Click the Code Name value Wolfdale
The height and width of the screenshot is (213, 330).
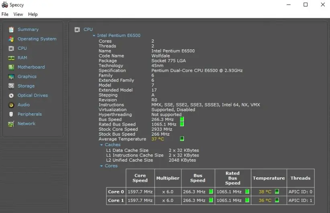point(161,56)
